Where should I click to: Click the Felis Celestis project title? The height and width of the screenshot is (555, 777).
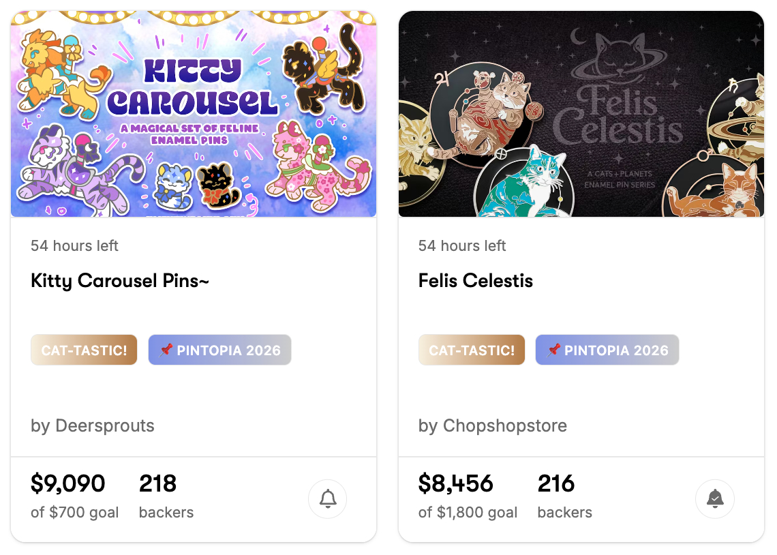[476, 280]
